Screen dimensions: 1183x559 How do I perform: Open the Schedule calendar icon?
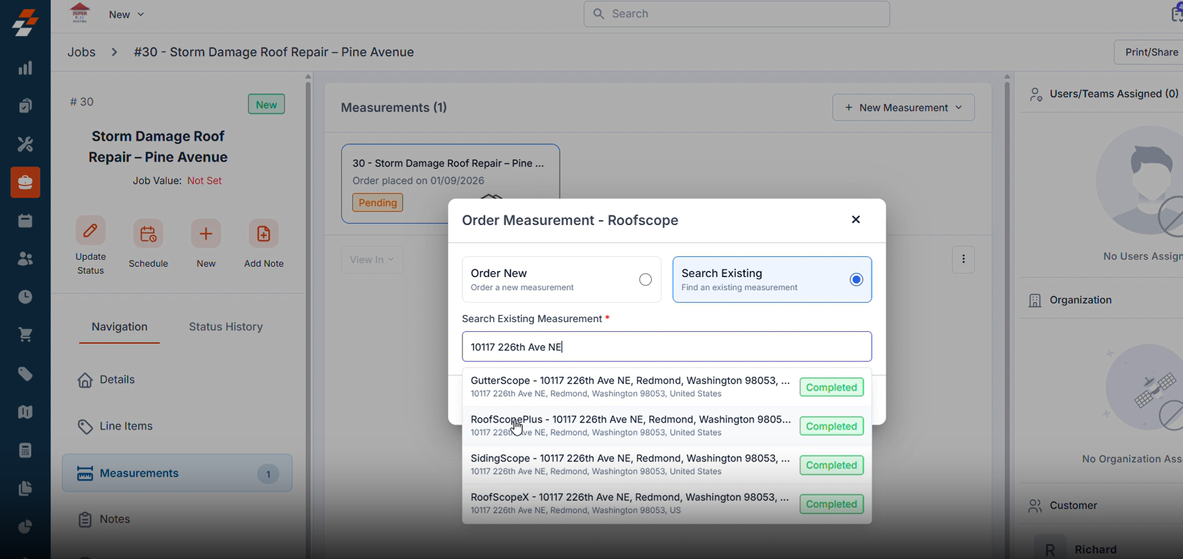point(148,234)
